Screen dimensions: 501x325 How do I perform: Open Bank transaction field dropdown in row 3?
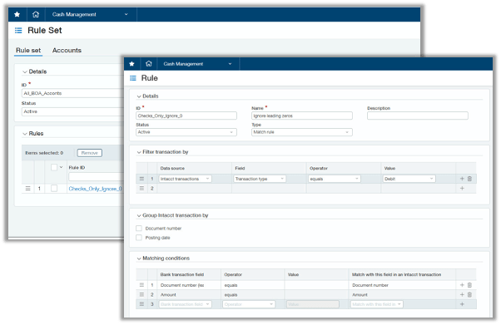tap(186, 304)
